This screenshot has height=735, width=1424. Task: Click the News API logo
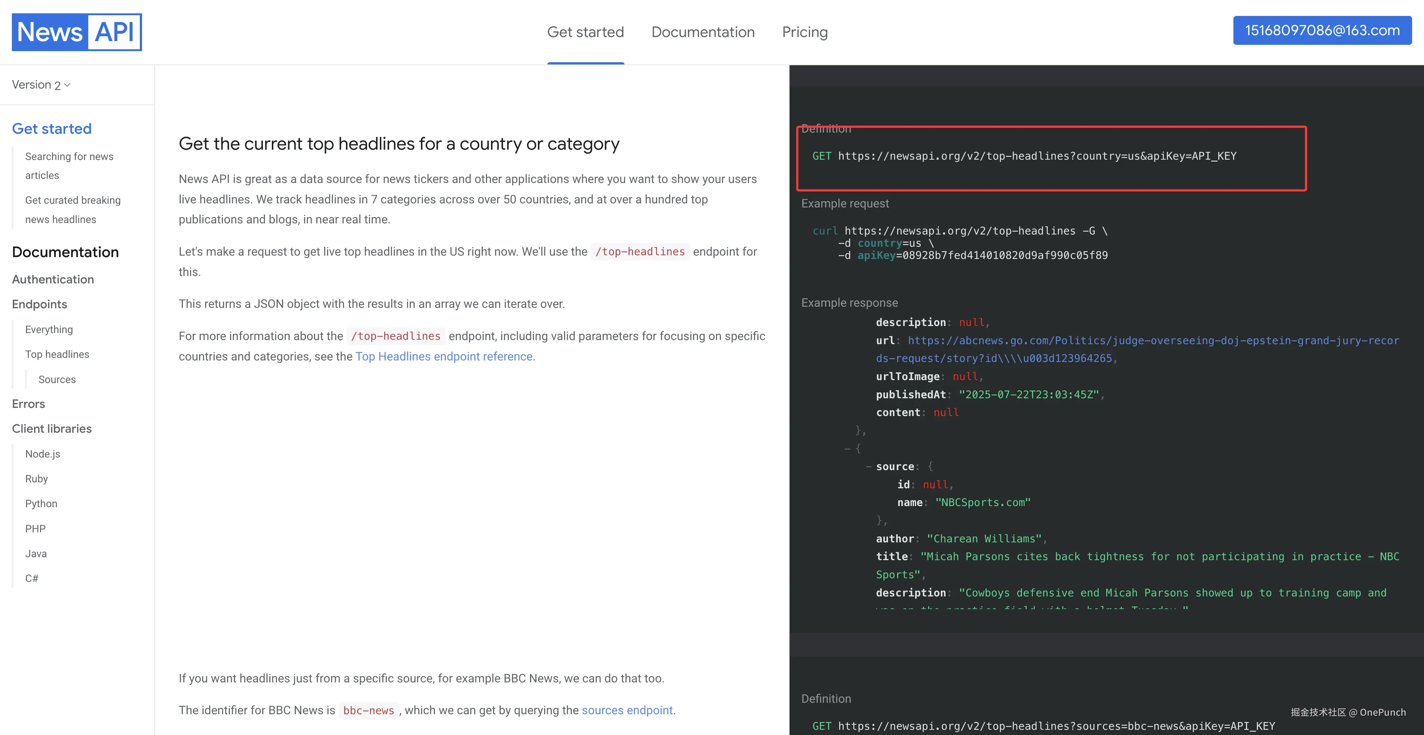tap(76, 32)
